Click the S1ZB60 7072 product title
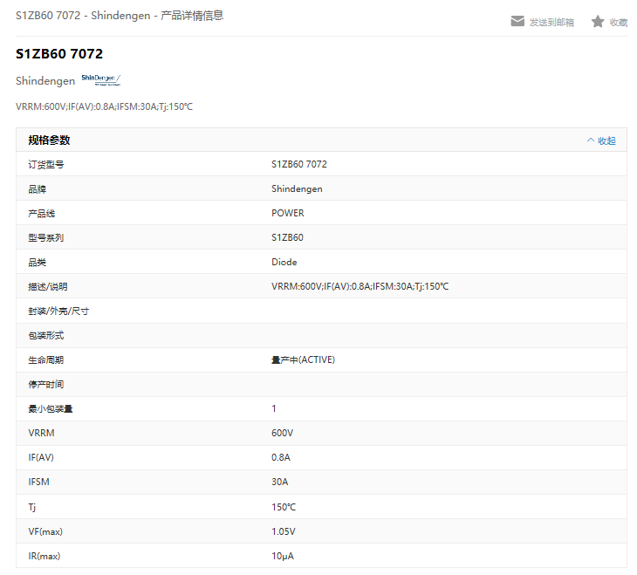Image resolution: width=637 pixels, height=575 pixels. 59,53
